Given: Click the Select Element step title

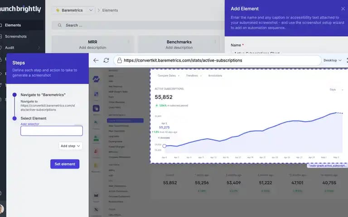Looking at the screenshot, I should [34, 118].
